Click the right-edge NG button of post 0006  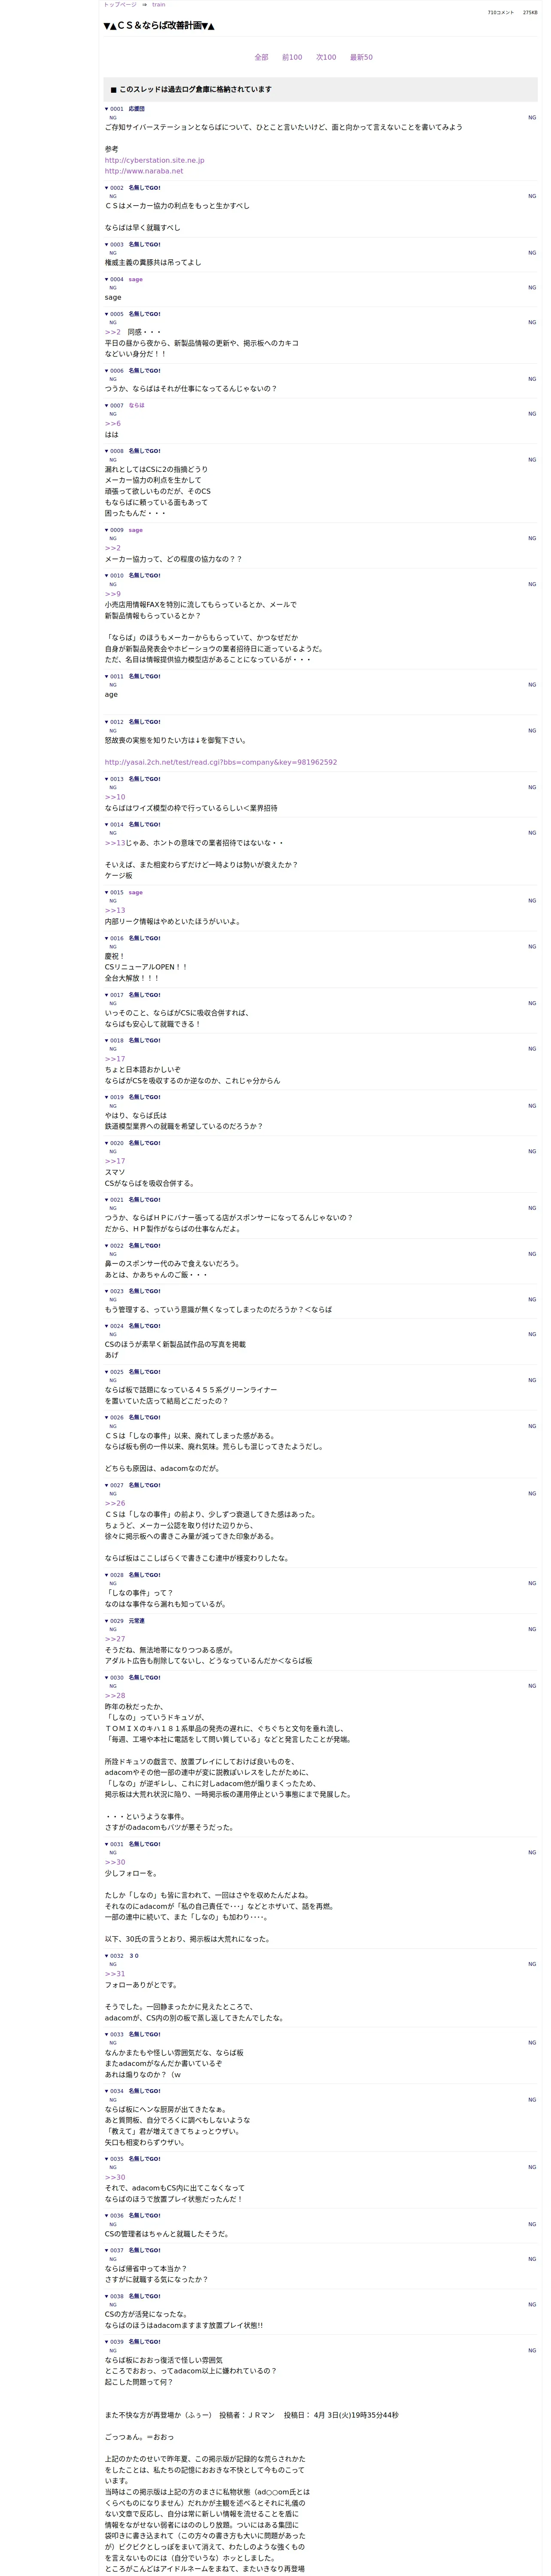coord(532,380)
